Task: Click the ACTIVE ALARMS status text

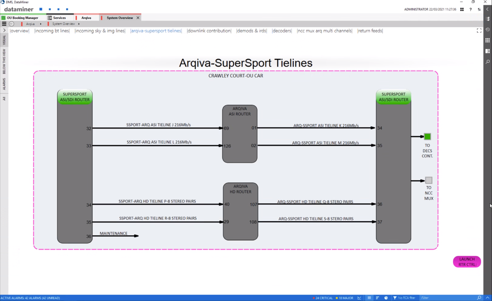Action: tap(30, 298)
